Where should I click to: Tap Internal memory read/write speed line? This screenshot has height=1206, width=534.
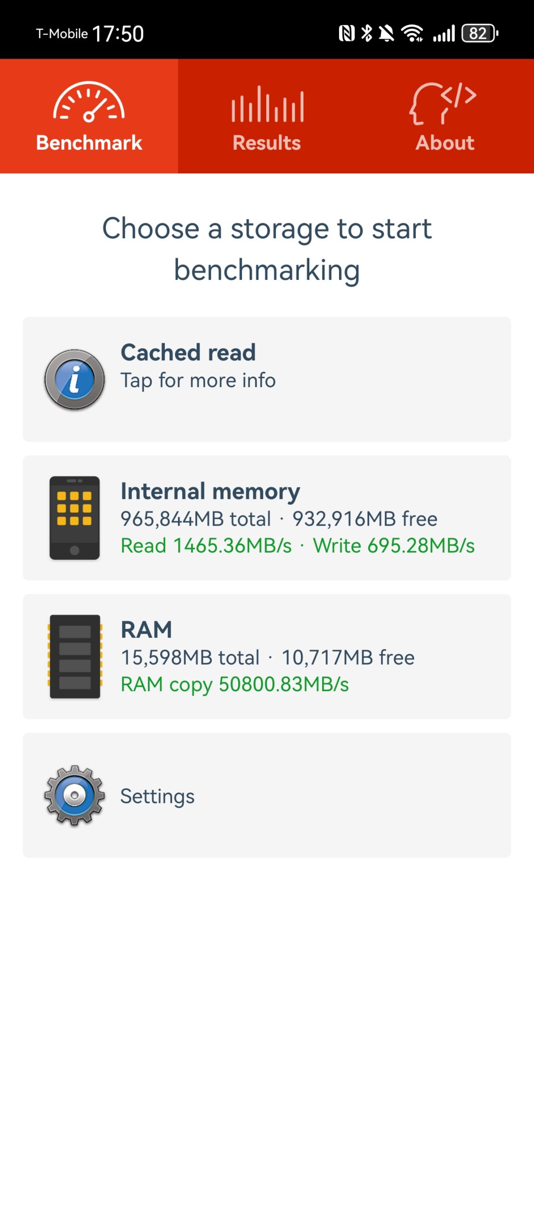point(298,546)
